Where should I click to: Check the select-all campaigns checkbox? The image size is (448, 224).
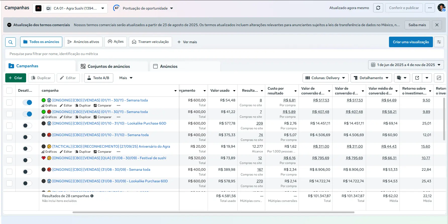click(9, 91)
